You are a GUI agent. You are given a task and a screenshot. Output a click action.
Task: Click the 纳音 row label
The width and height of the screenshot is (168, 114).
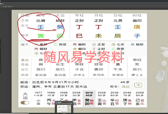[25, 75]
